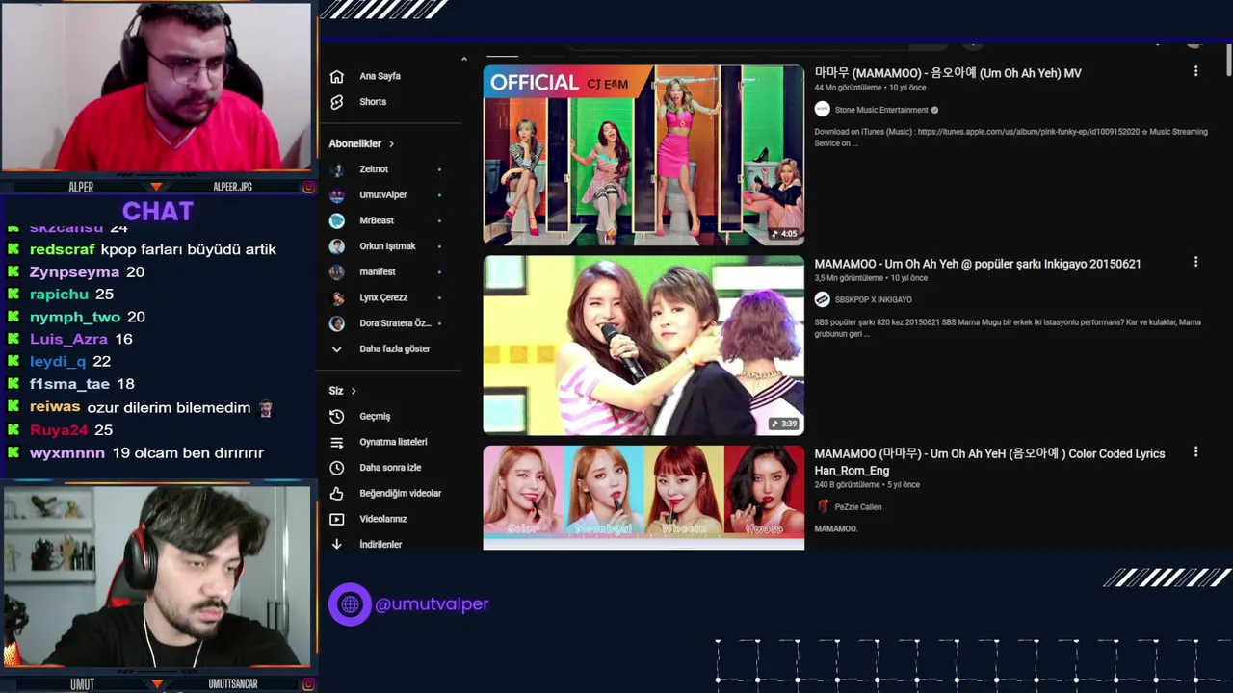The image size is (1233, 693).
Task: Click the UMUT webcam feed
Action: point(156,576)
